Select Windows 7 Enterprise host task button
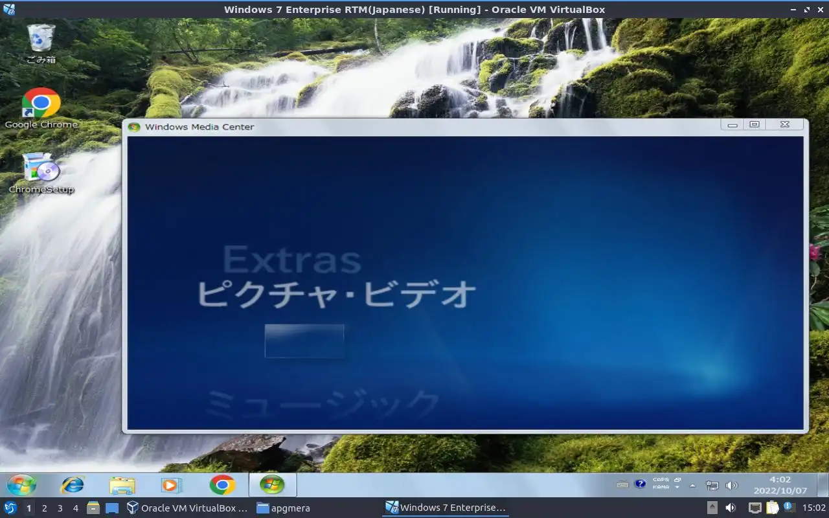829x518 pixels. click(446, 508)
